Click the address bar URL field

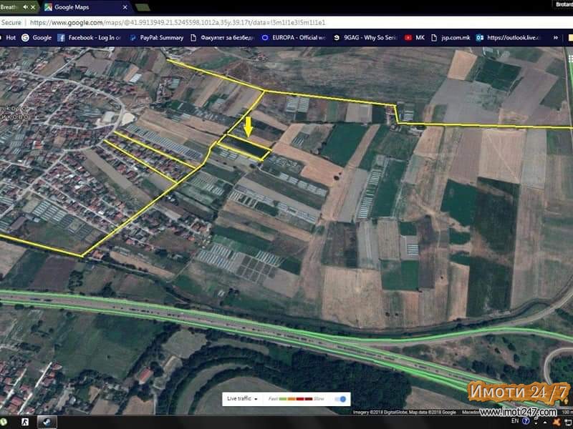pyautogui.click(x=215, y=22)
